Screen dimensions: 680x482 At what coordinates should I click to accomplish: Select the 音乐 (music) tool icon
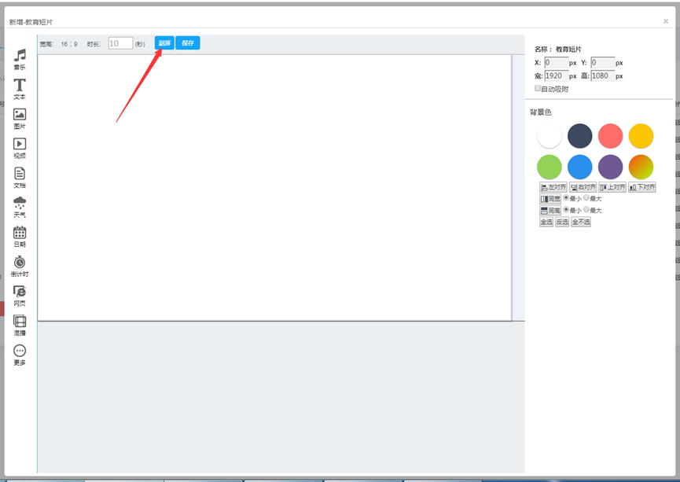tap(20, 57)
